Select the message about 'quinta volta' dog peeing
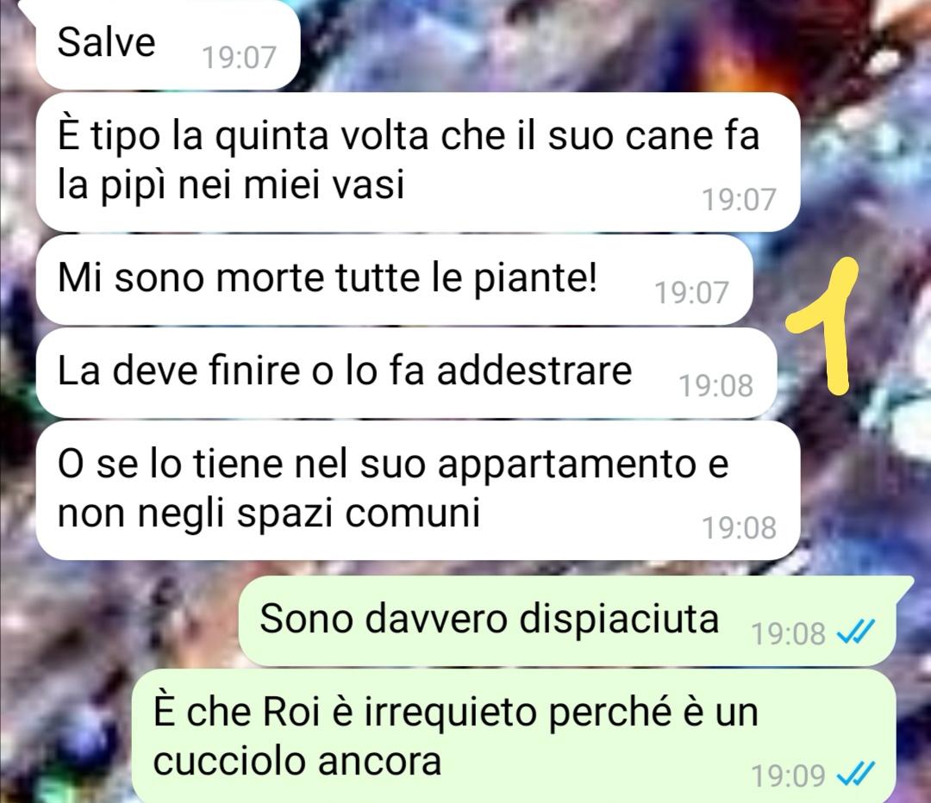 [x=418, y=161]
